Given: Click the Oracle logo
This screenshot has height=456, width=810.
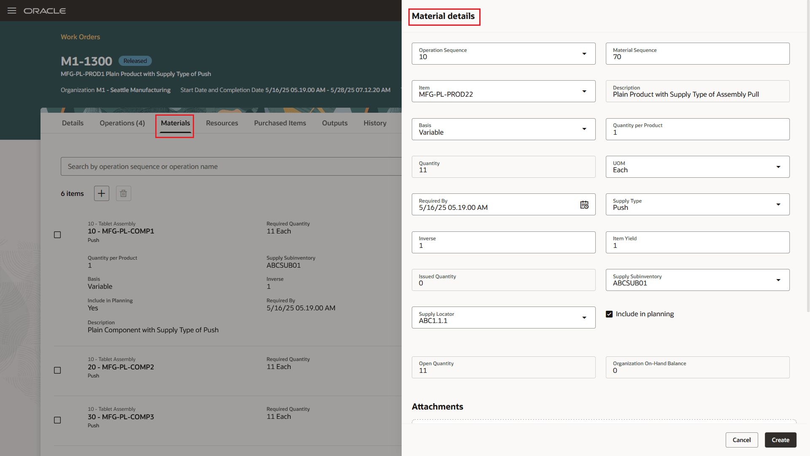Looking at the screenshot, I should pyautogui.click(x=45, y=11).
